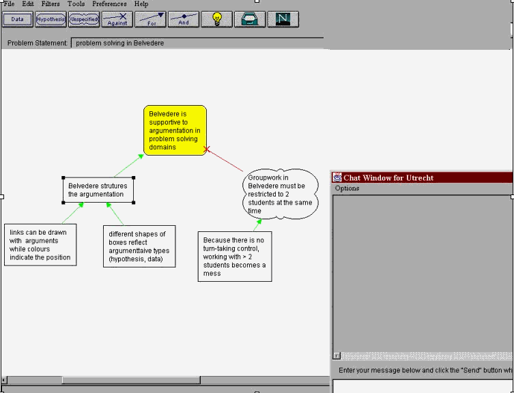Open Options menu in Chat Window

[347, 188]
